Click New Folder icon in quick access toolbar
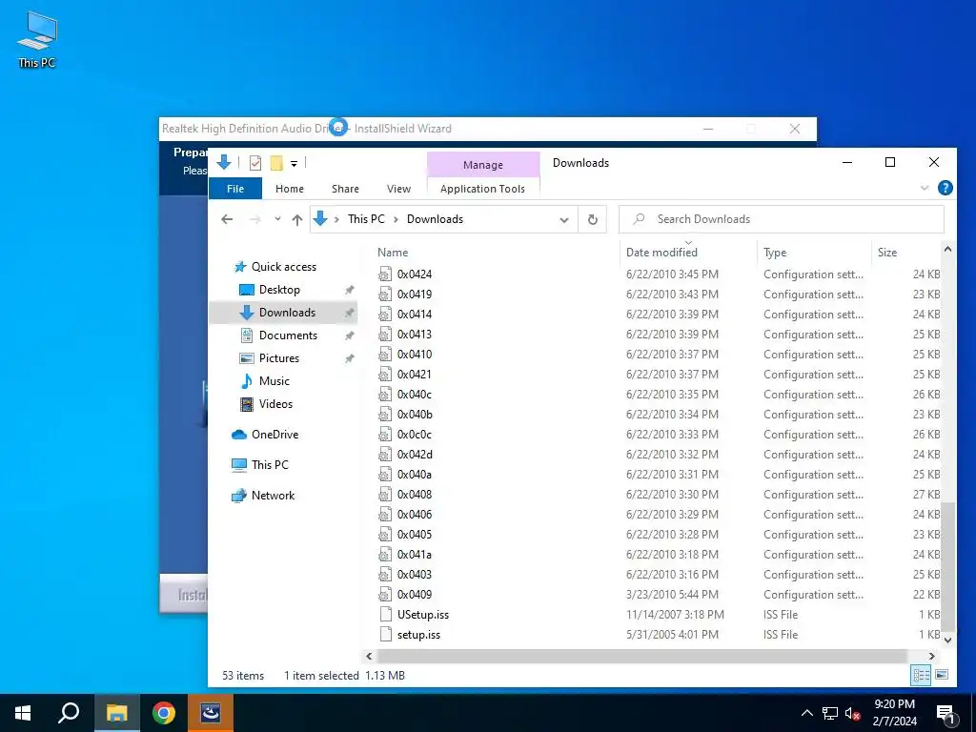 [x=276, y=163]
